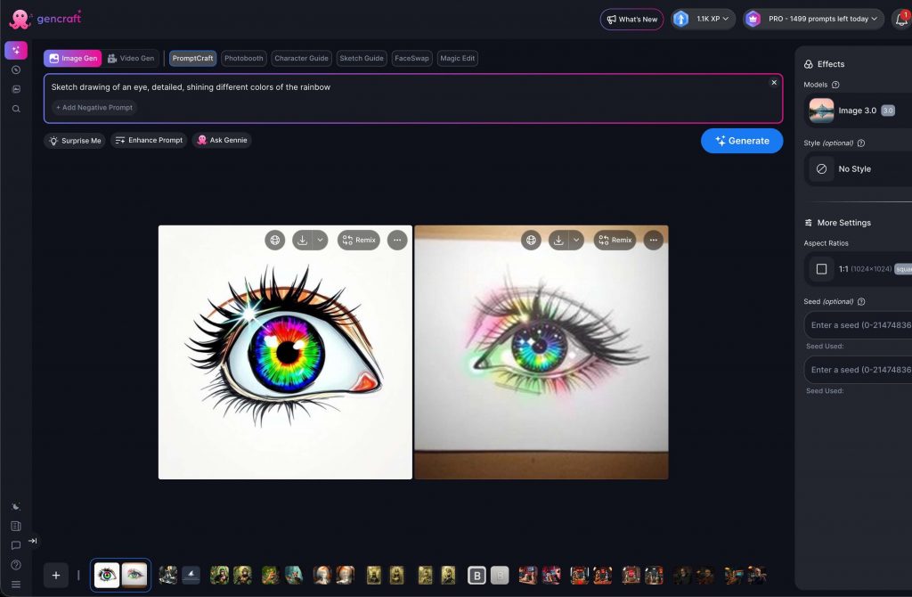Click the globe icon on the left eye image
This screenshot has height=597, width=912.
pyautogui.click(x=275, y=240)
